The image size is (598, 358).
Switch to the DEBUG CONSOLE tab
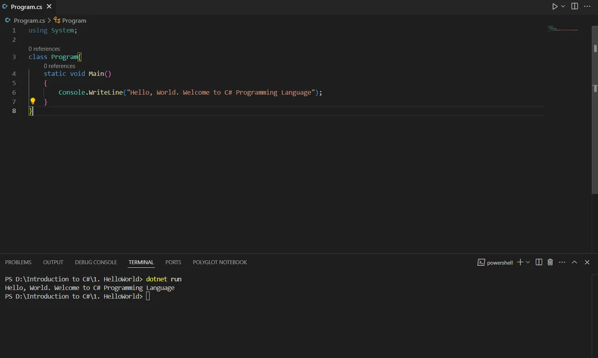pyautogui.click(x=96, y=262)
